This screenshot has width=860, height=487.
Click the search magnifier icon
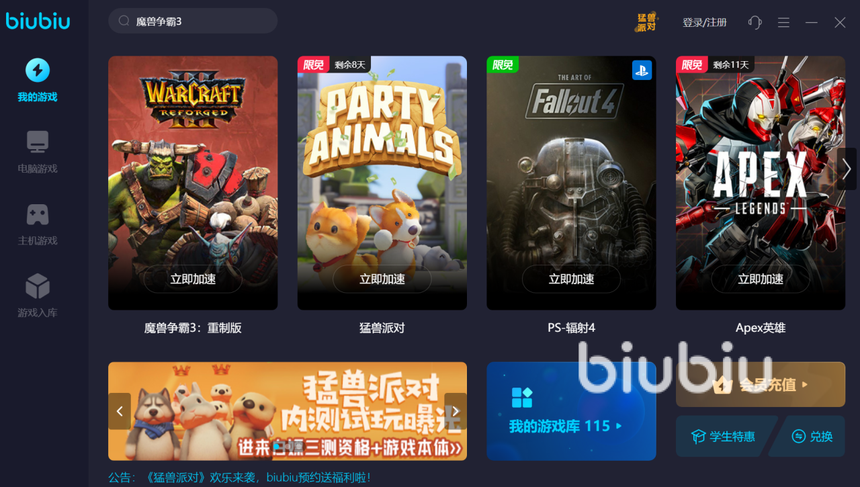(x=124, y=21)
